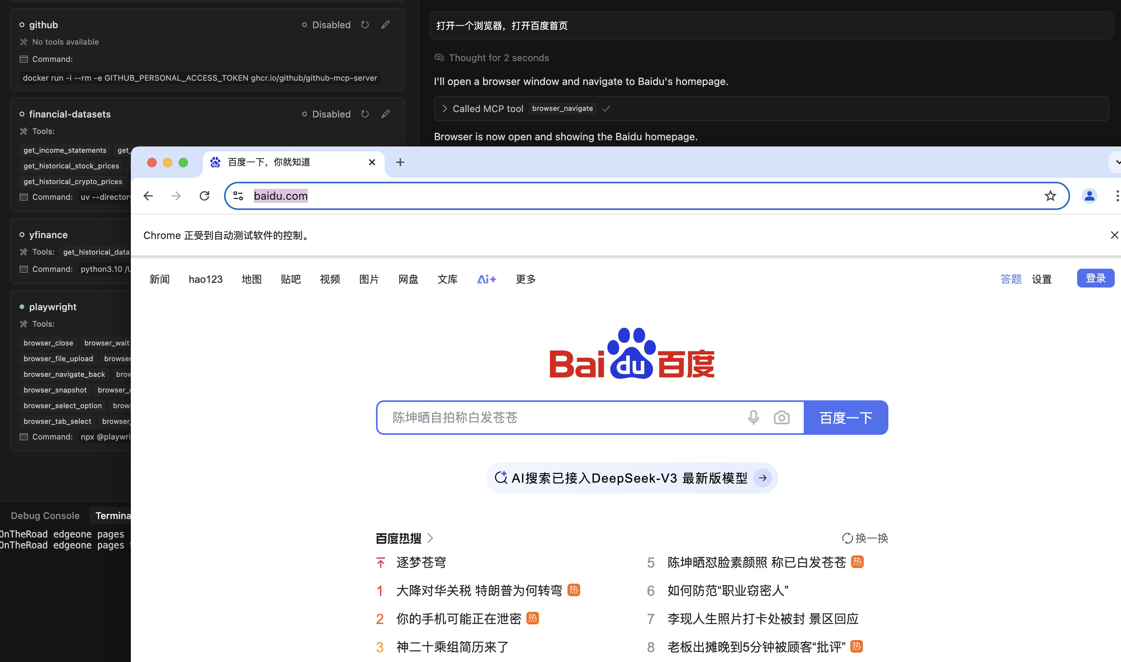The width and height of the screenshot is (1121, 662).
Task: Click the restart icon for financial-datasets server
Action: click(x=365, y=114)
